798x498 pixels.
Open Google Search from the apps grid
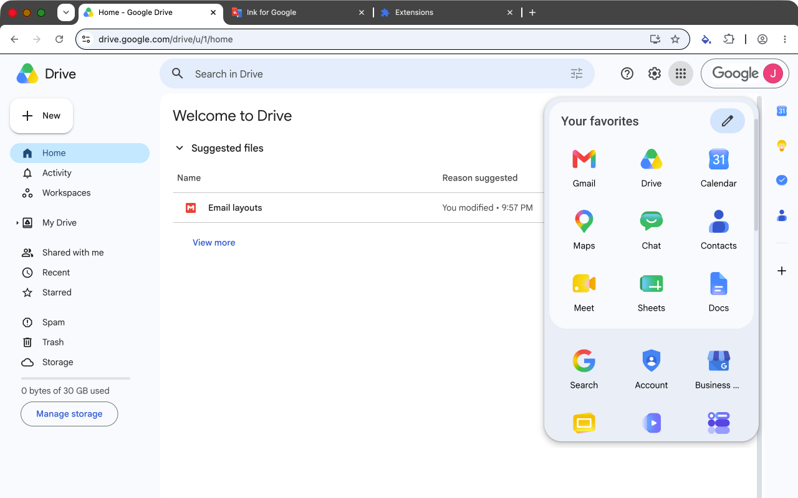(x=584, y=370)
